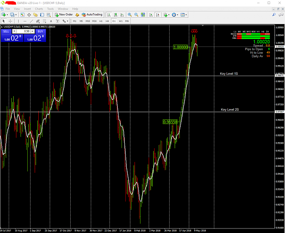Open the Templates icon
Screen dimensions: 285x233
[182, 15]
